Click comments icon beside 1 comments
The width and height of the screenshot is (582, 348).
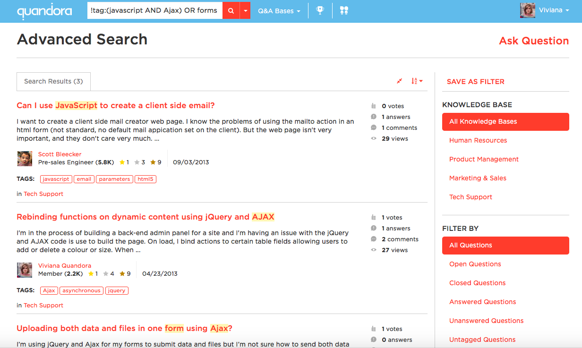coord(374,127)
